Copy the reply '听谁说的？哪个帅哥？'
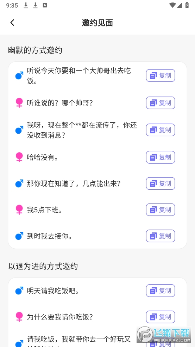Image resolution: width=195 pixels, height=347 pixels. pos(160,103)
